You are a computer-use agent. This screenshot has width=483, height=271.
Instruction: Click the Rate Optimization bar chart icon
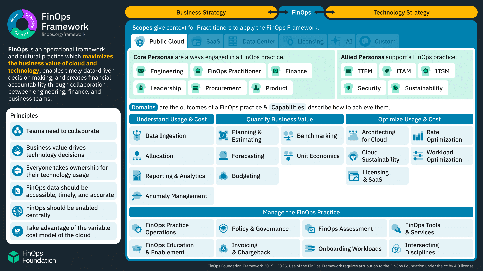418,136
